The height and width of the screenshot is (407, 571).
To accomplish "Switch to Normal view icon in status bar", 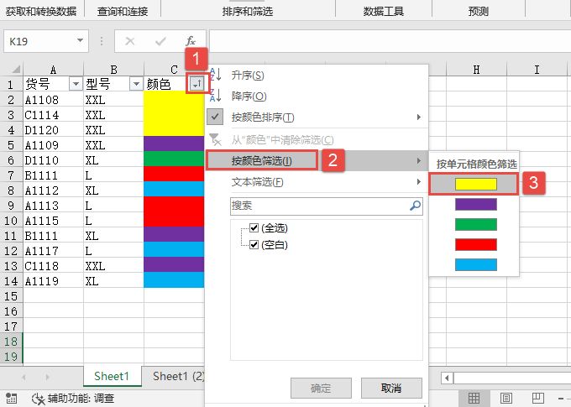I will [474, 398].
